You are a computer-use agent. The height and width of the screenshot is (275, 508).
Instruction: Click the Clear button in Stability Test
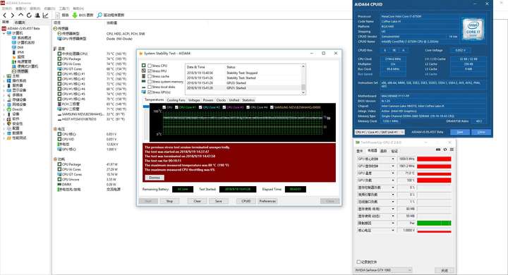click(198, 201)
